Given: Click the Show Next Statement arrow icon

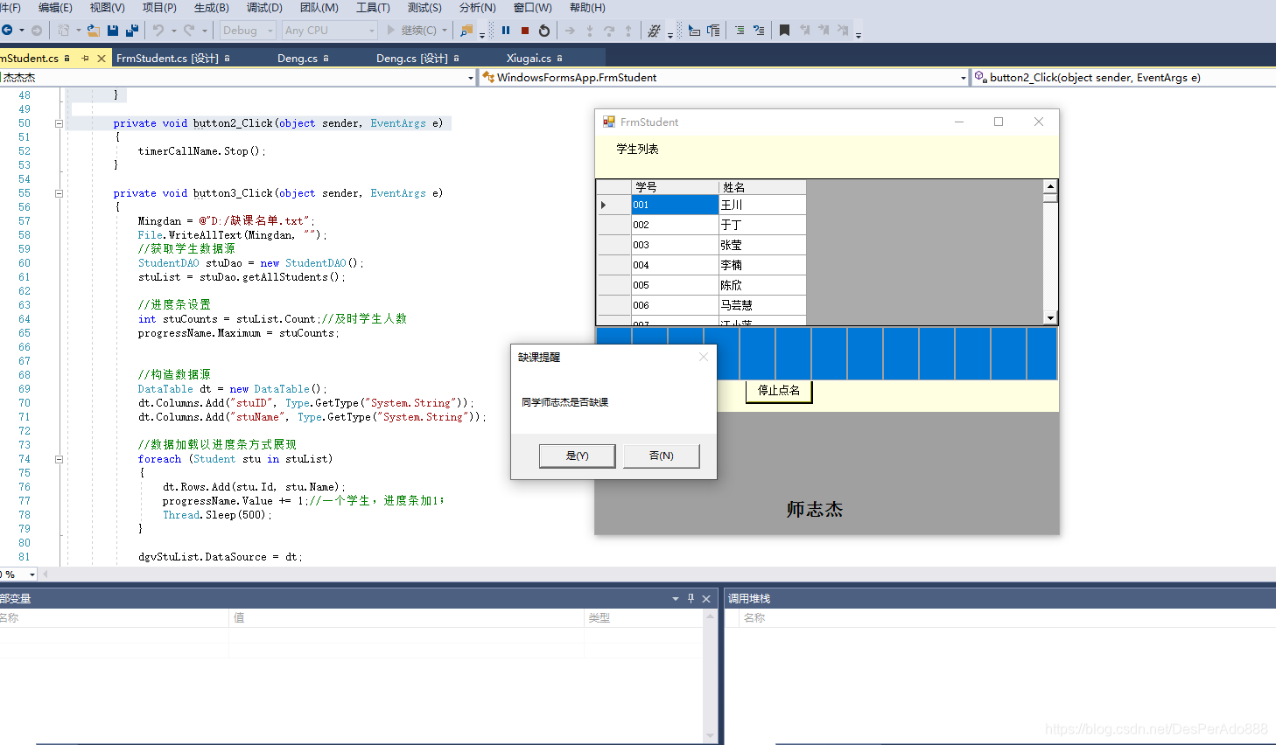Looking at the screenshot, I should [x=571, y=31].
